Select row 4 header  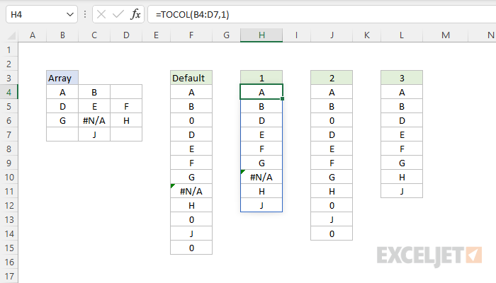coord(9,92)
